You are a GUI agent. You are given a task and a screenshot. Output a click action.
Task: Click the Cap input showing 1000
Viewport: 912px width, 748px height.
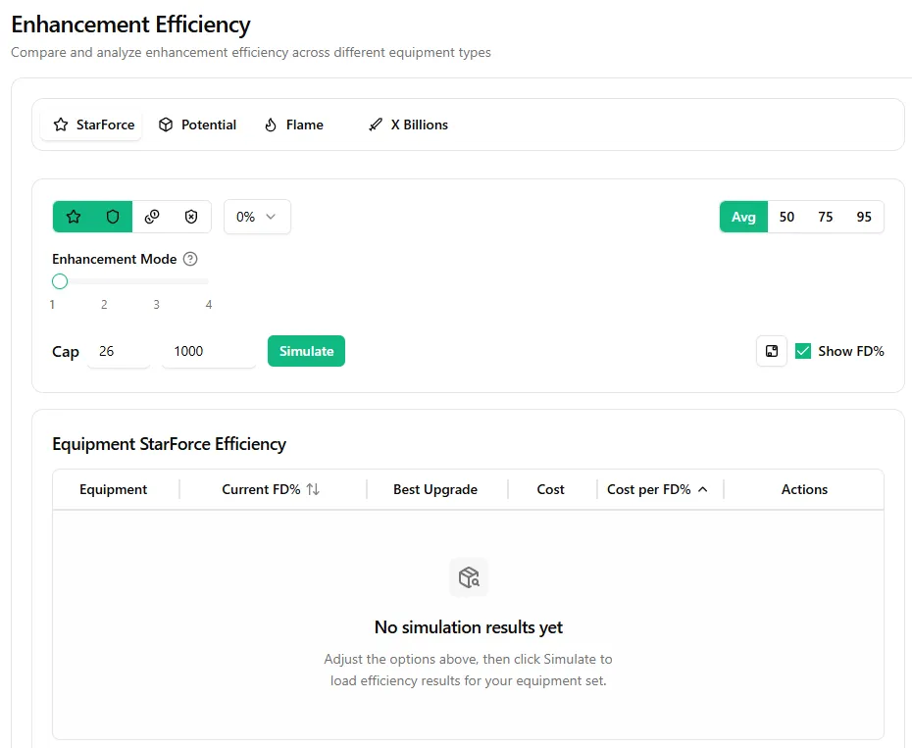click(208, 351)
